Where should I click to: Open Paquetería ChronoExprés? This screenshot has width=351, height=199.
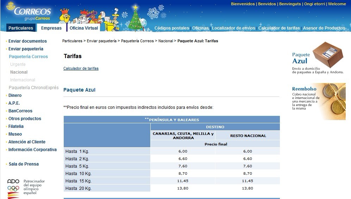pyautogui.click(x=33, y=87)
